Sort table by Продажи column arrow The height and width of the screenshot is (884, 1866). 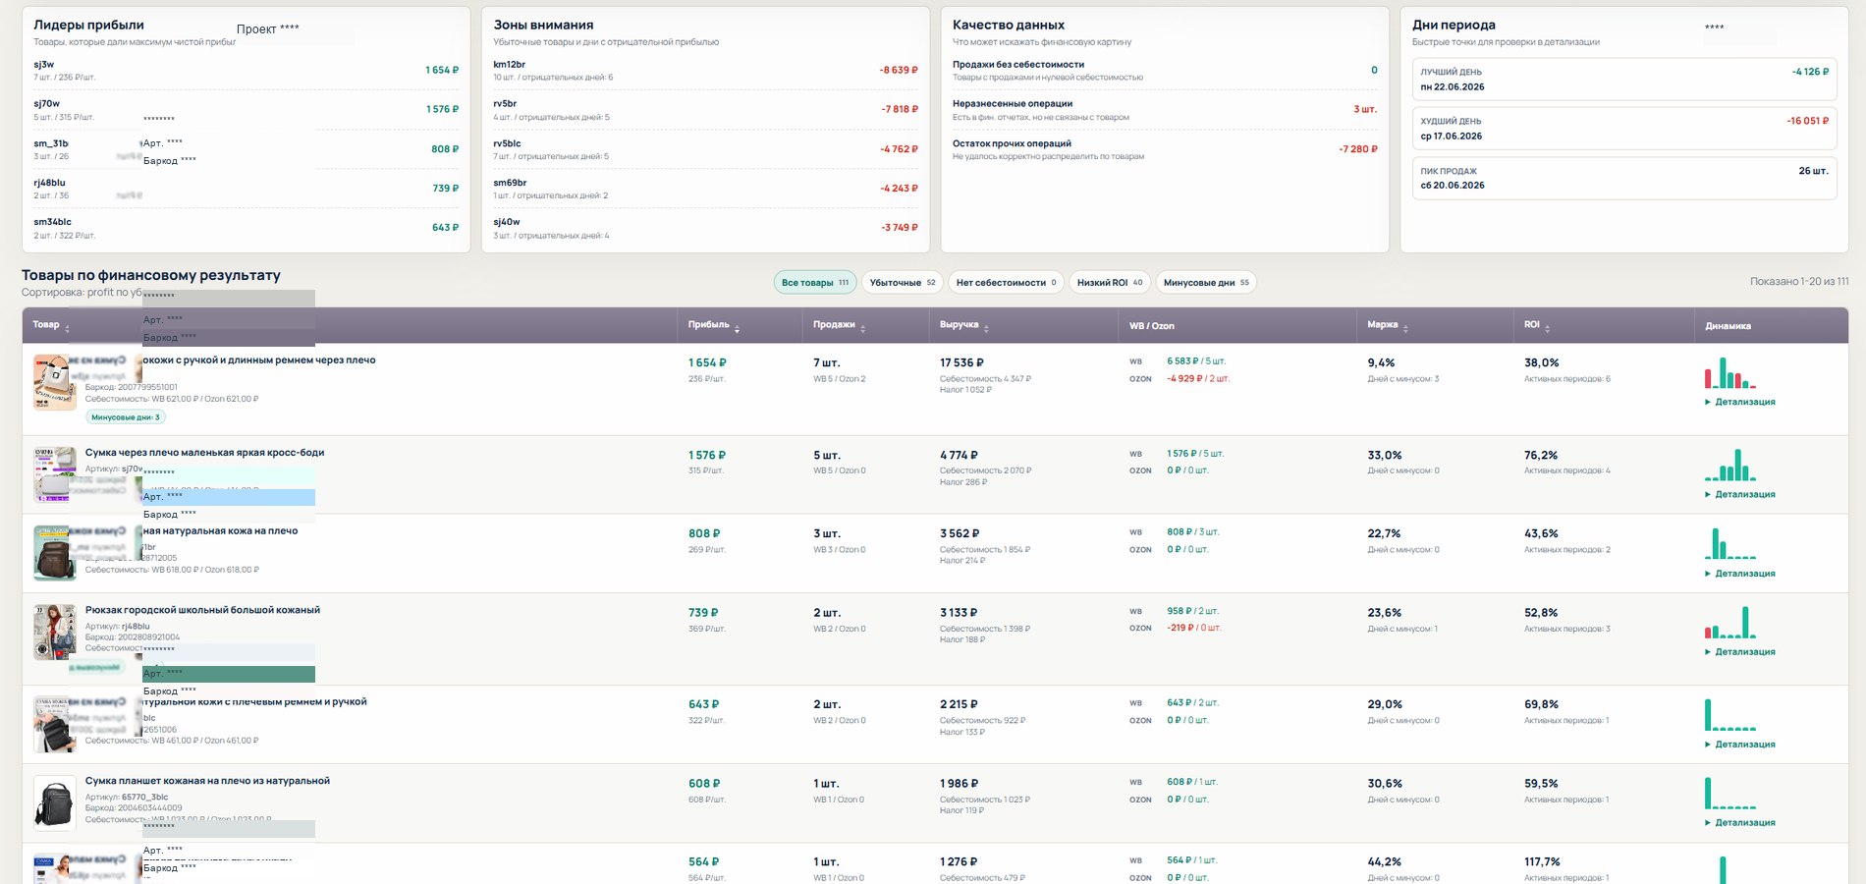tap(862, 329)
